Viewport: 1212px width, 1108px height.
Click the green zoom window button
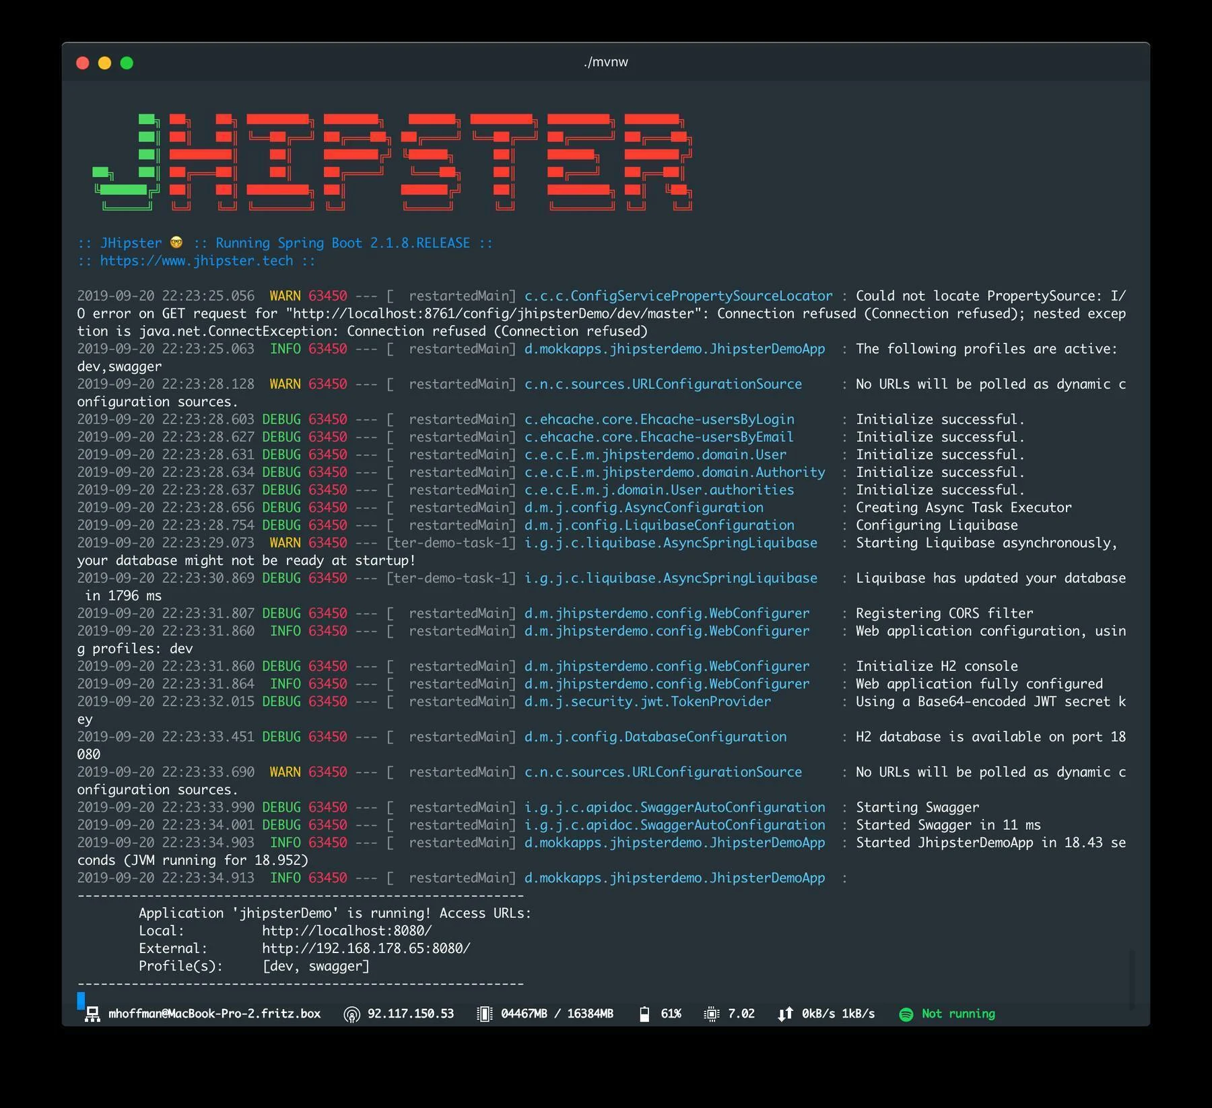pos(127,63)
